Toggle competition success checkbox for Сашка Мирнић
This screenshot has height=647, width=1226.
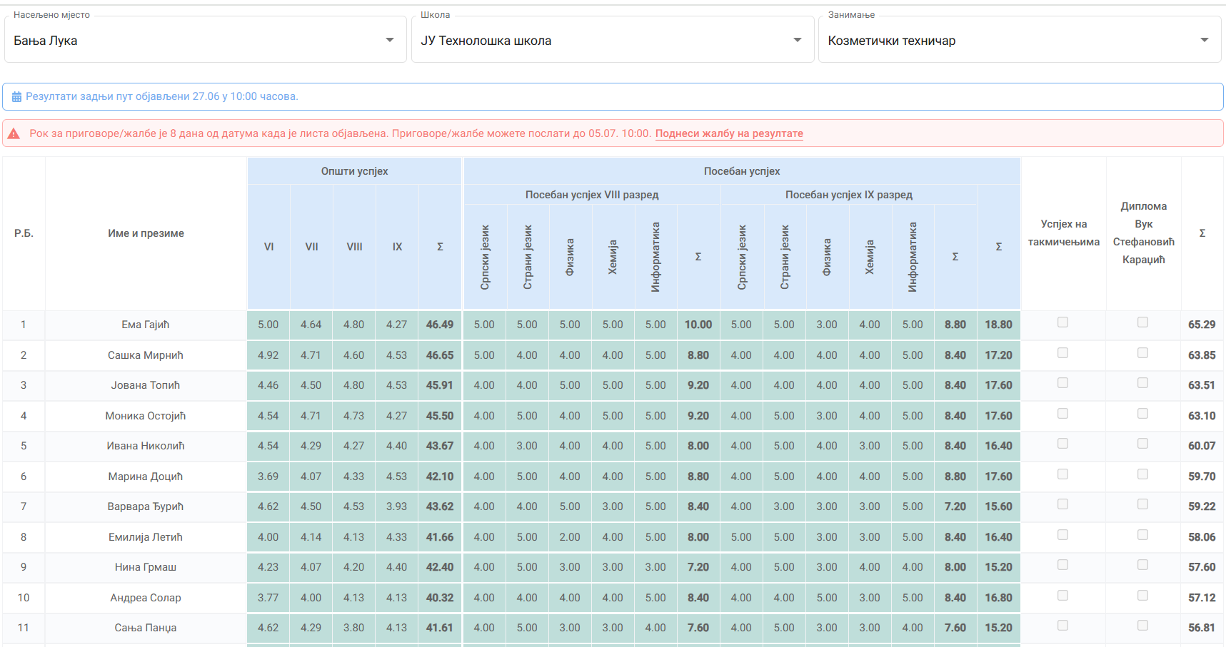1062,353
